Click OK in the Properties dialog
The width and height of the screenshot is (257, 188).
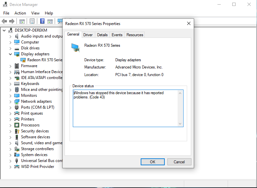(153, 162)
